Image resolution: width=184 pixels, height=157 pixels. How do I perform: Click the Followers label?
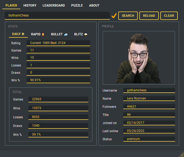[x=109, y=107]
